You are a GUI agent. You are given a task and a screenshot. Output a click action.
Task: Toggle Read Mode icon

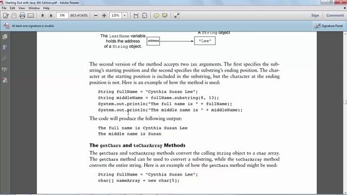177,16
